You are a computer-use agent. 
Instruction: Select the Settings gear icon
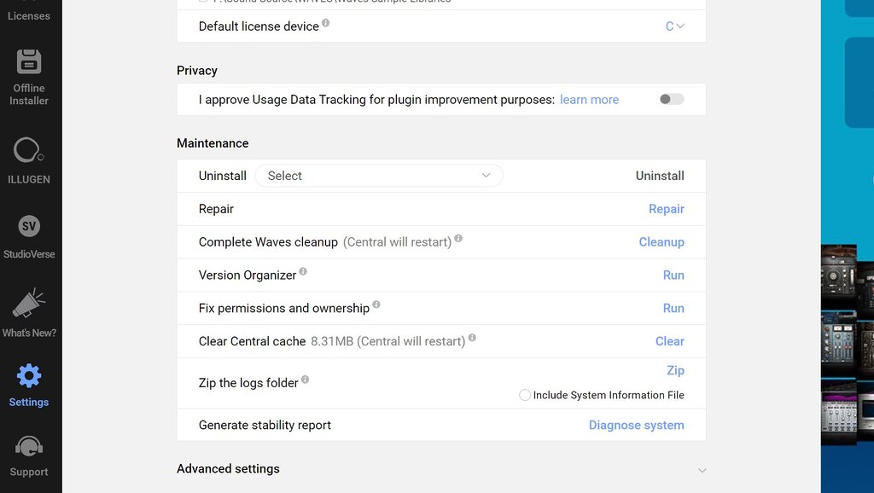coord(29,376)
